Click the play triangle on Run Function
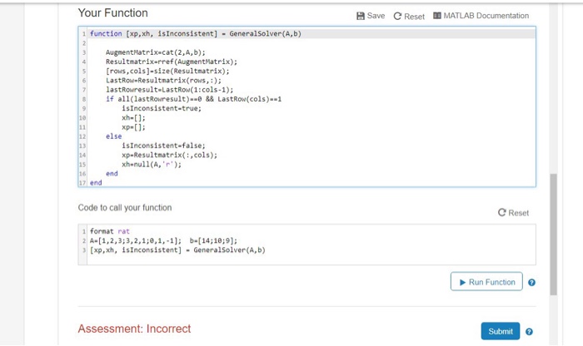Screen dimensions: 583x346 (x=462, y=283)
